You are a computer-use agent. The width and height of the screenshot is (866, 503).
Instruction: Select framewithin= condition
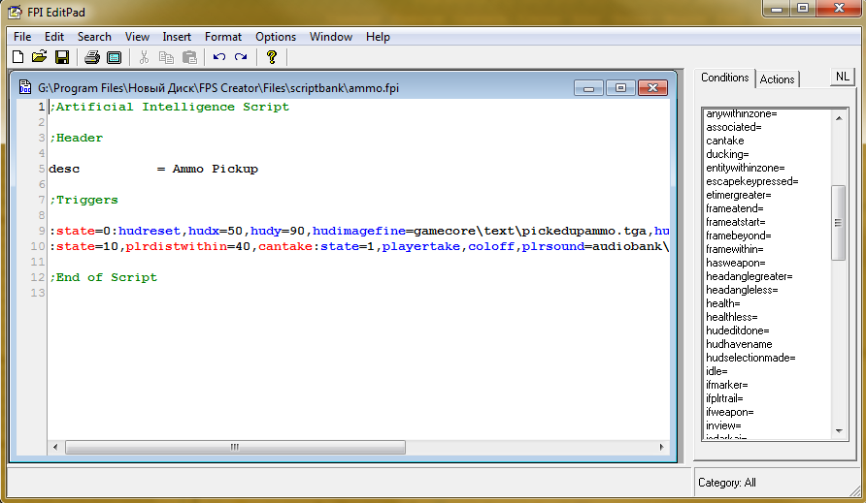pos(735,249)
